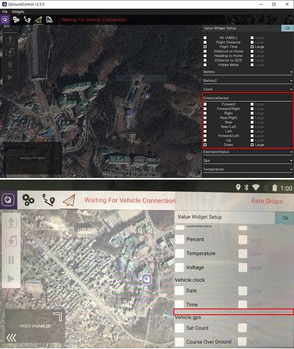This screenshot has height=349, width=294.
Task: Enable the Distance to Home checkbox
Action: click(x=205, y=51)
